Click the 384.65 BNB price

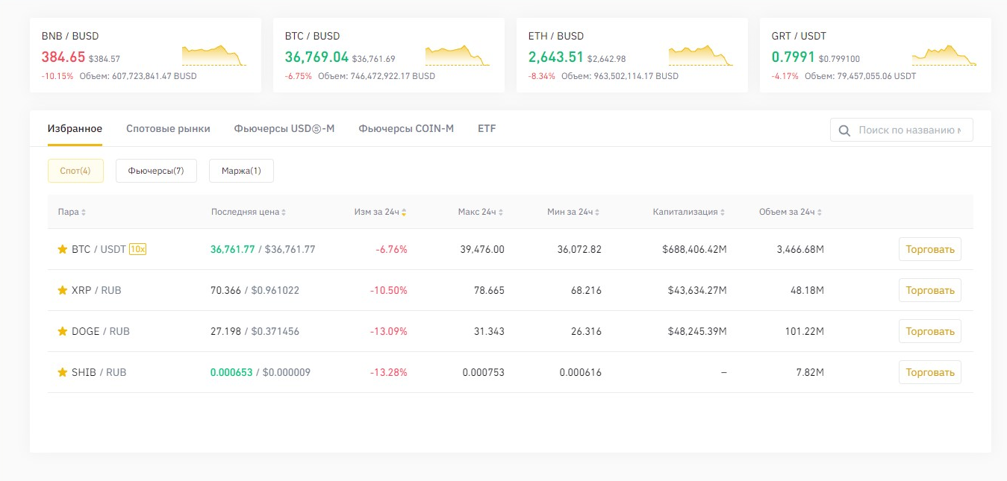tap(63, 57)
